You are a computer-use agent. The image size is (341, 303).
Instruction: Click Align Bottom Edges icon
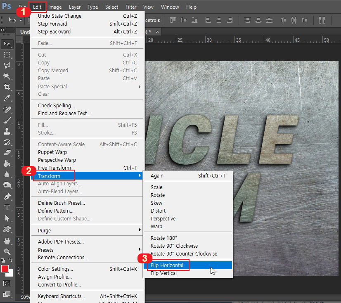(194, 21)
